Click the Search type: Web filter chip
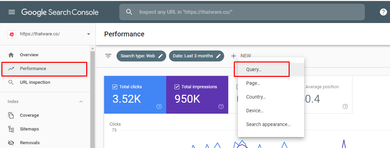The image size is (390, 148). [x=141, y=56]
